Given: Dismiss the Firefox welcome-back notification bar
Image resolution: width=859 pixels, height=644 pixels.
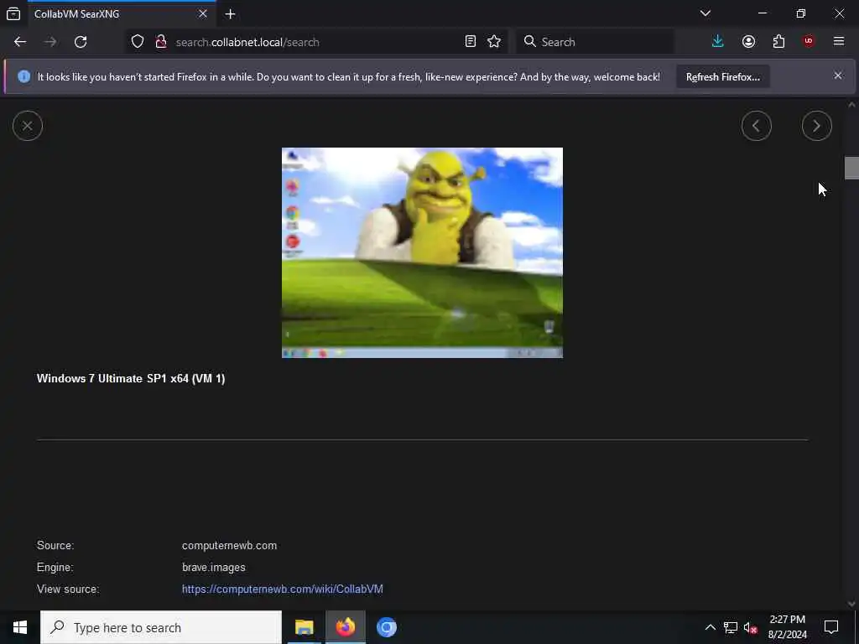Looking at the screenshot, I should click(x=838, y=75).
